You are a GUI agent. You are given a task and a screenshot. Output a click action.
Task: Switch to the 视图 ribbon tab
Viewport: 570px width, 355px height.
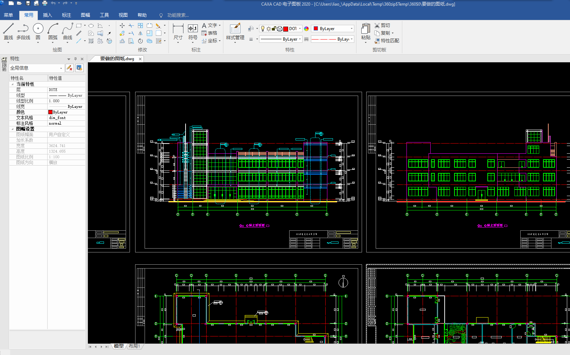tap(123, 15)
